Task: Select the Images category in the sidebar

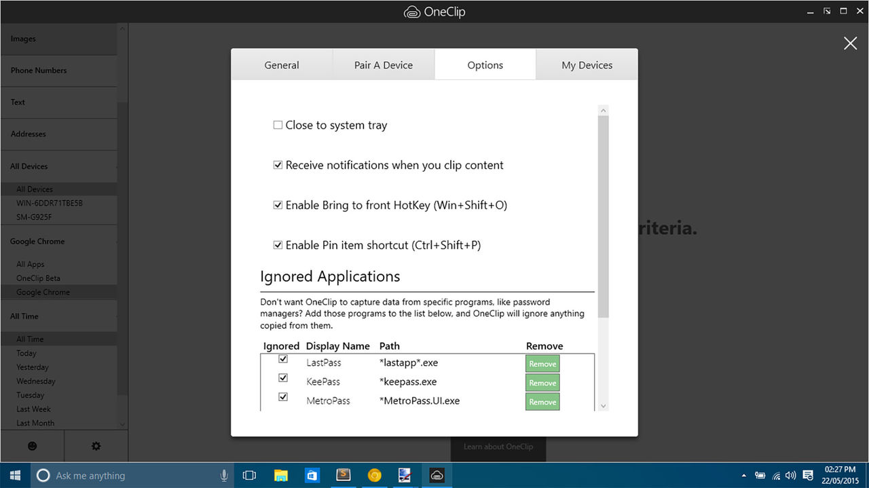Action: tap(58, 39)
